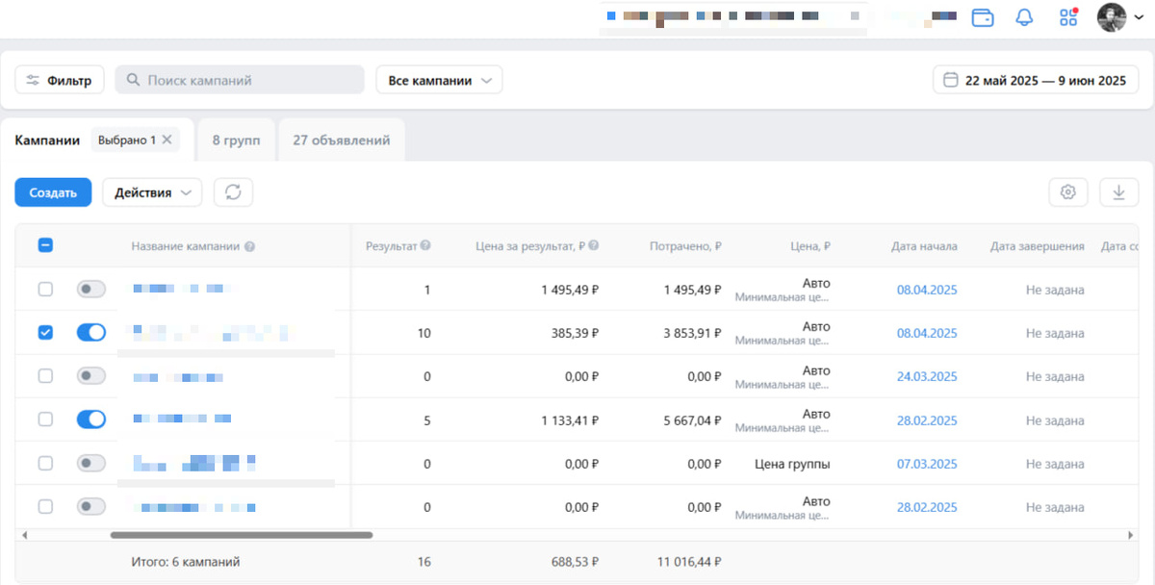1155x585 pixels.
Task: Click the 'Цена группы' cell
Action: [793, 464]
